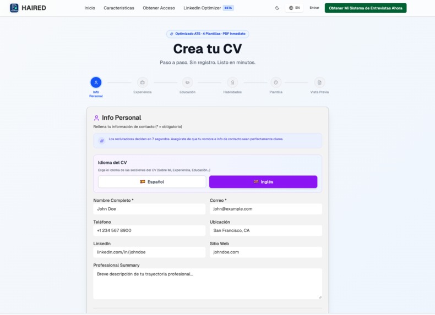Viewport: 435px width, 315px height.
Task: Open the Inicio menu item
Action: (90, 8)
